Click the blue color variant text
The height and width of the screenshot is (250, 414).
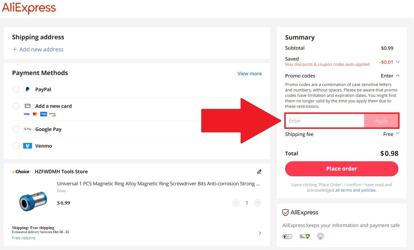[61, 191]
